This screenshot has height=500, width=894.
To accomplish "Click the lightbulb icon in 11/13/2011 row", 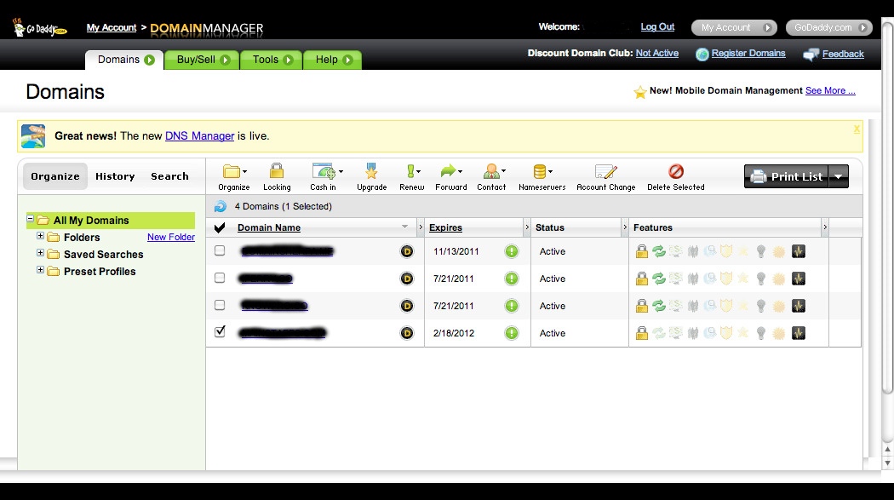I will (760, 251).
